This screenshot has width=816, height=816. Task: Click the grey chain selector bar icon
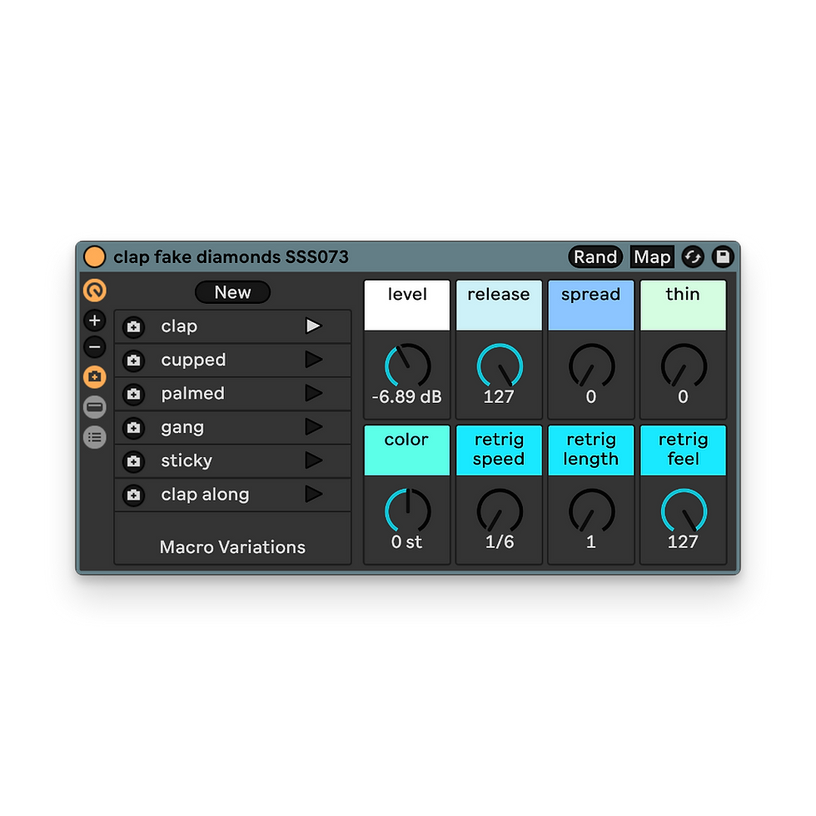click(95, 407)
